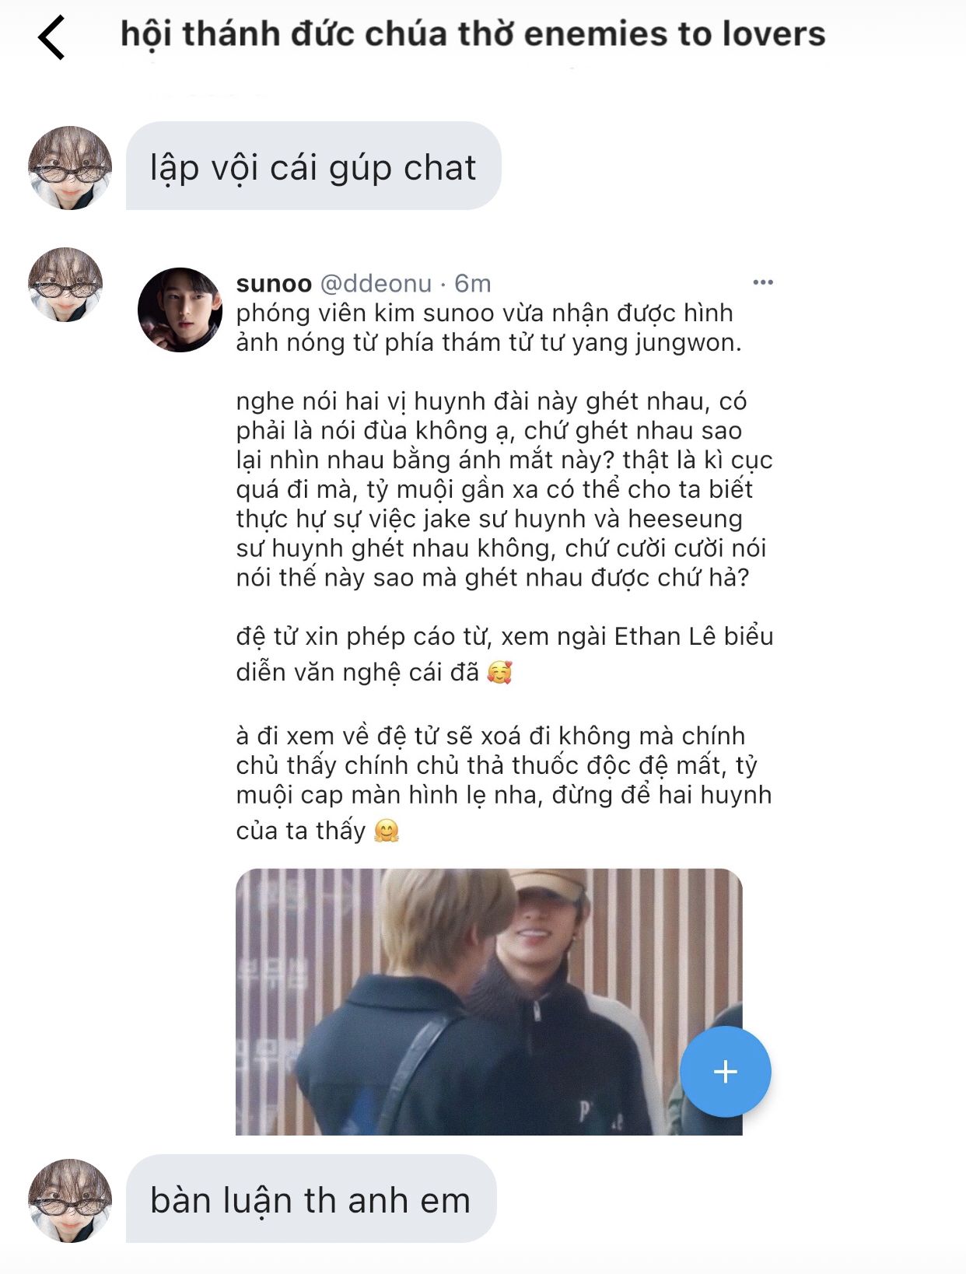Click the 6m tweet timestamp
Screen dimensions: 966x1274
point(473,283)
